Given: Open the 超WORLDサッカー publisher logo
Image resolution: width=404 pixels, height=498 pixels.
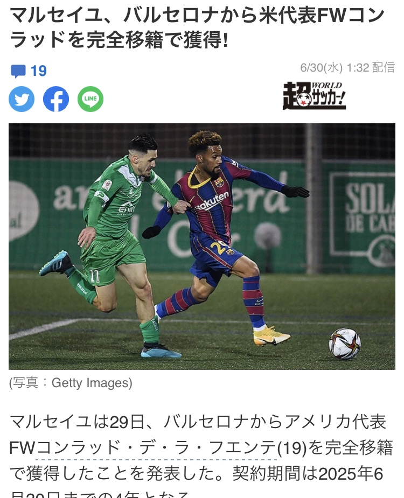Looking at the screenshot, I should [314, 96].
